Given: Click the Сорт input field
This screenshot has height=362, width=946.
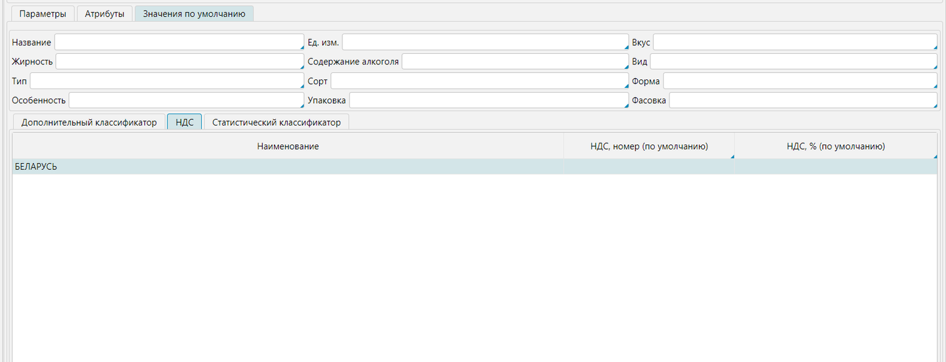Looking at the screenshot, I should coord(479,81).
